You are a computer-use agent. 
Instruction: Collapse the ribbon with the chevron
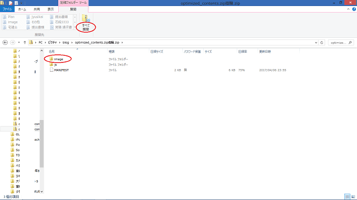click(x=348, y=9)
